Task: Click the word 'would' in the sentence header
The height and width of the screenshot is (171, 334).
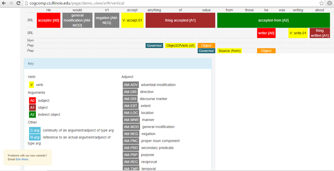Action: 77,10
